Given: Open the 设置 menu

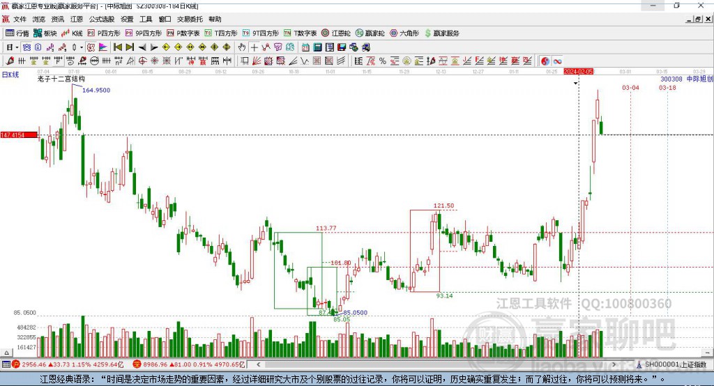Looking at the screenshot, I should pos(127,19).
